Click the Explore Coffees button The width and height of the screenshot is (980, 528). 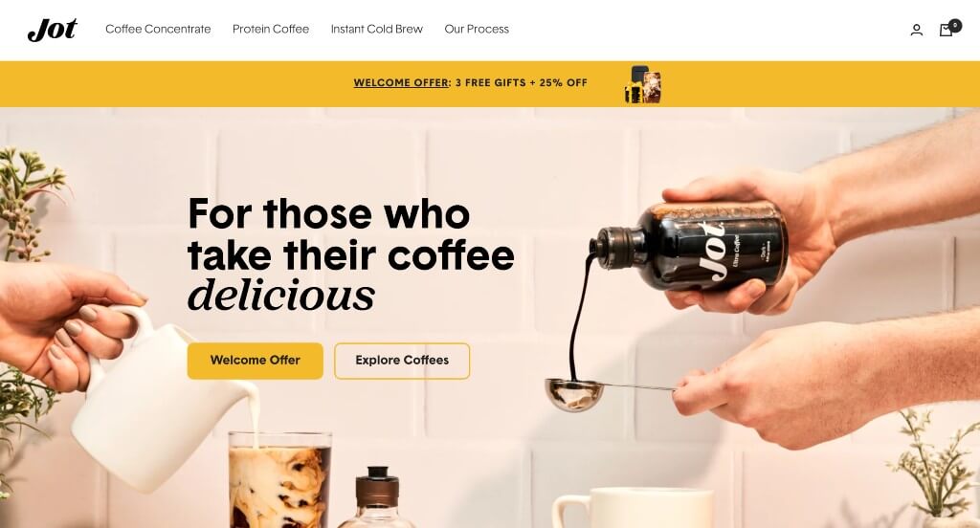[x=402, y=361]
